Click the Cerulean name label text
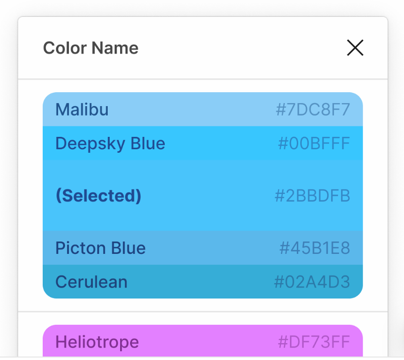Image resolution: width=404 pixels, height=360 pixels. coord(91,282)
